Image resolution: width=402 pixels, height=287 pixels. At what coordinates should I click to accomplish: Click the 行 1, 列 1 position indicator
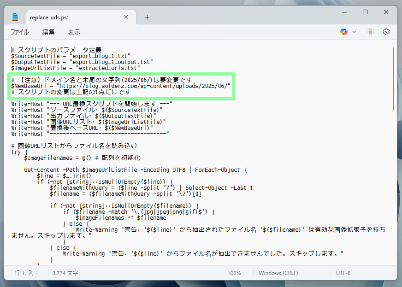coord(26,273)
